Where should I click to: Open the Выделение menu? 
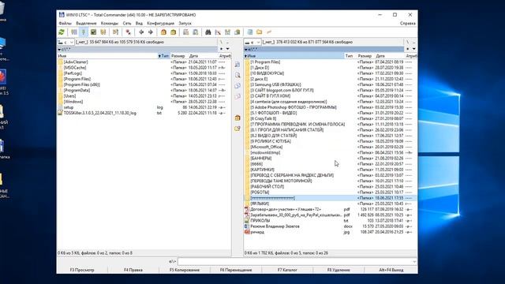pyautogui.click(x=86, y=24)
